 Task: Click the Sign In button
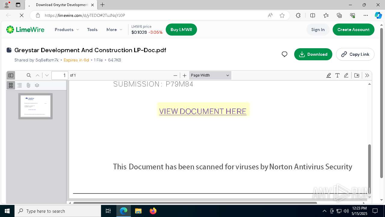(x=318, y=30)
